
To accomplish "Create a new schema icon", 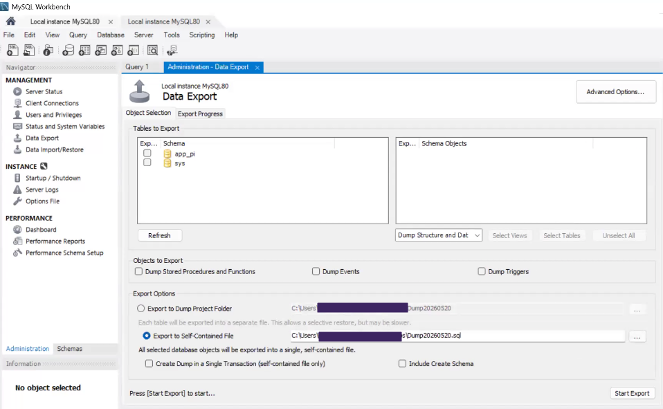I will (x=68, y=51).
